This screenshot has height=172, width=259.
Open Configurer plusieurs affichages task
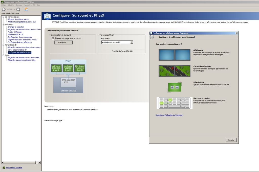(20, 42)
